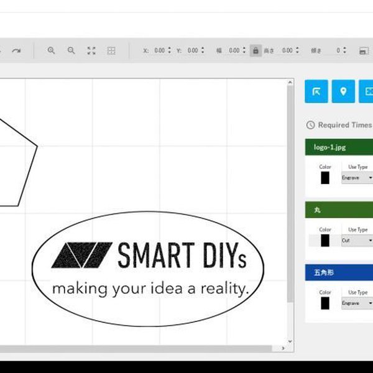
Task: Click the image icon at toolbar right end
Action: [364, 51]
